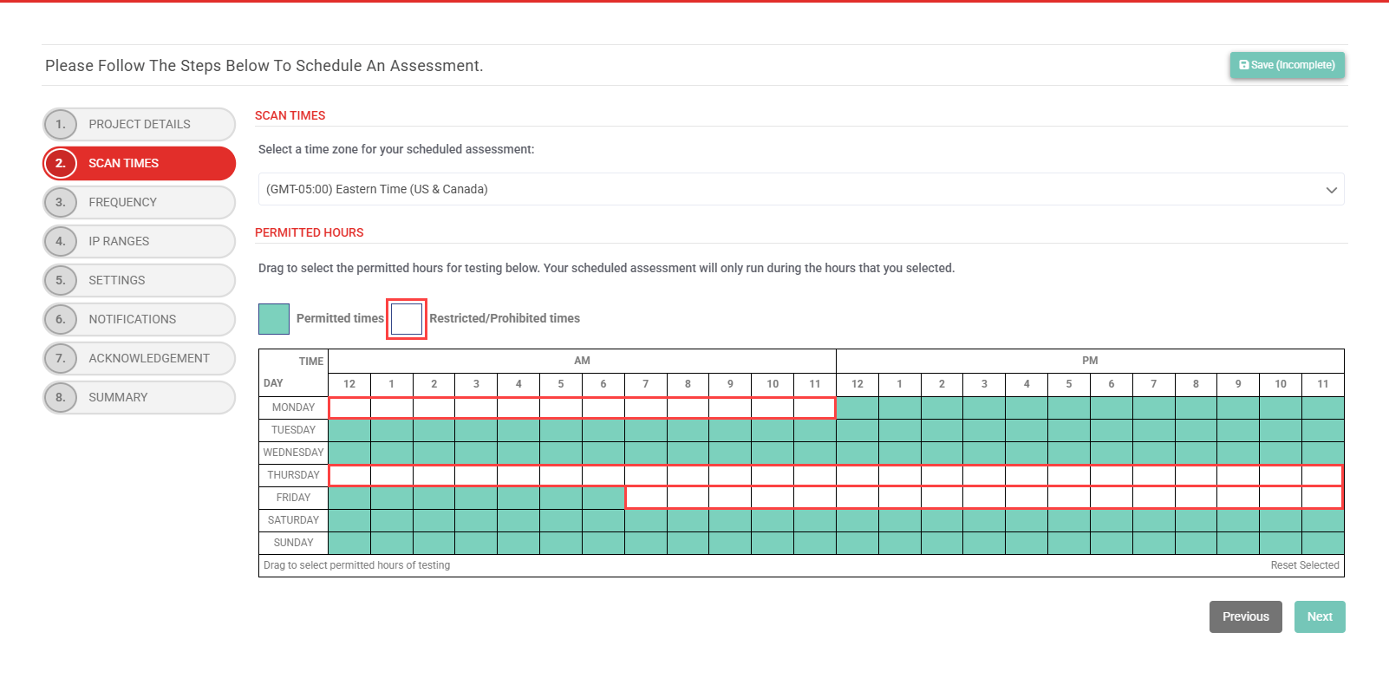This screenshot has width=1389, height=678.
Task: Click Reset Selected link
Action: tap(1304, 565)
